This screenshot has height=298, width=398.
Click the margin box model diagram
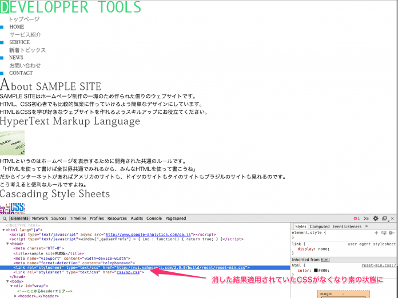[x=344, y=295]
